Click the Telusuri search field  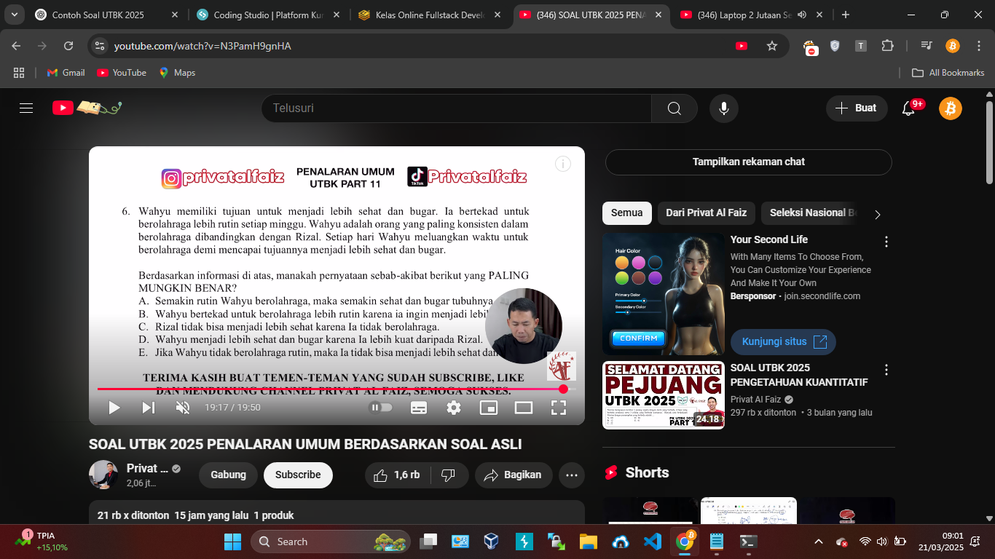tap(457, 108)
